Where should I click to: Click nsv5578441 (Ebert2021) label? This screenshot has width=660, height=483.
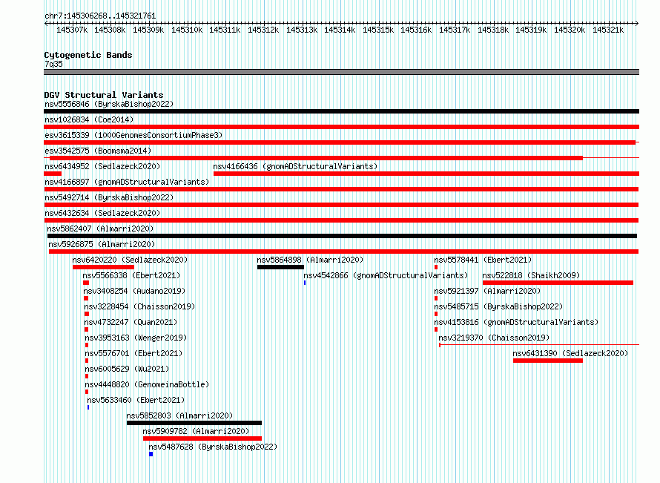[x=483, y=260]
